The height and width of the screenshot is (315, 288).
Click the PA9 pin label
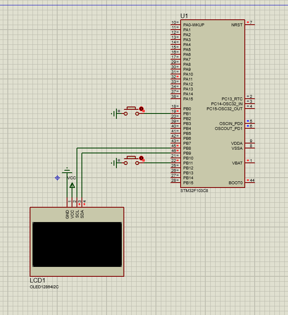coord(187,69)
